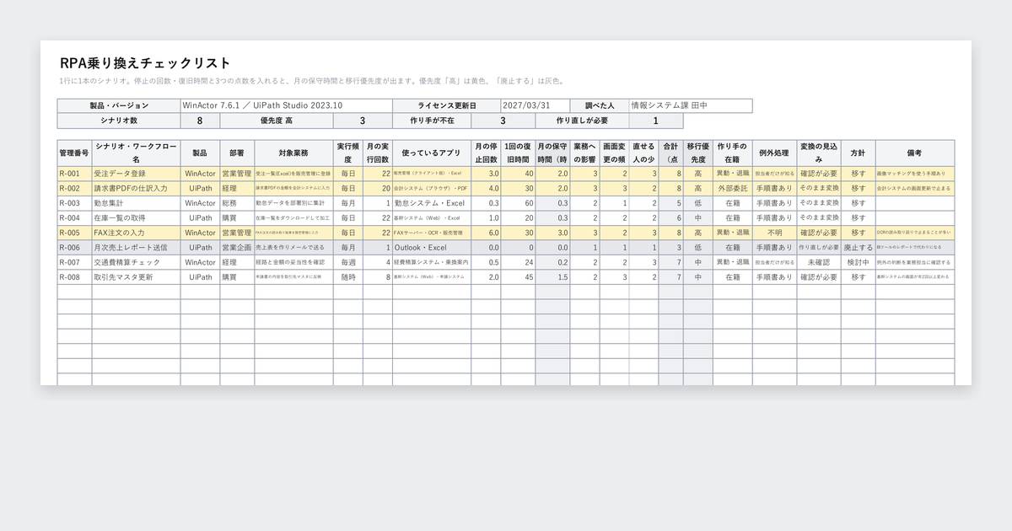Click the '経費精算システム・乗換案内' app cell
Screen dimensions: 1012x531
point(432,262)
